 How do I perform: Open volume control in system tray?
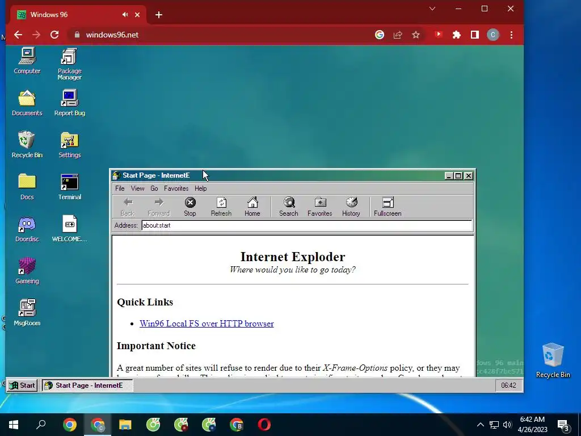(507, 425)
